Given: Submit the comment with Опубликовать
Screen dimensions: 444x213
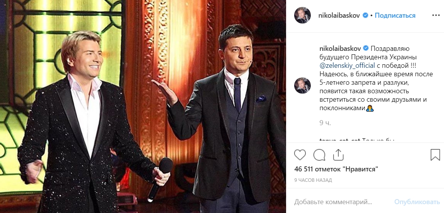Looking at the screenshot, I should (417, 202).
